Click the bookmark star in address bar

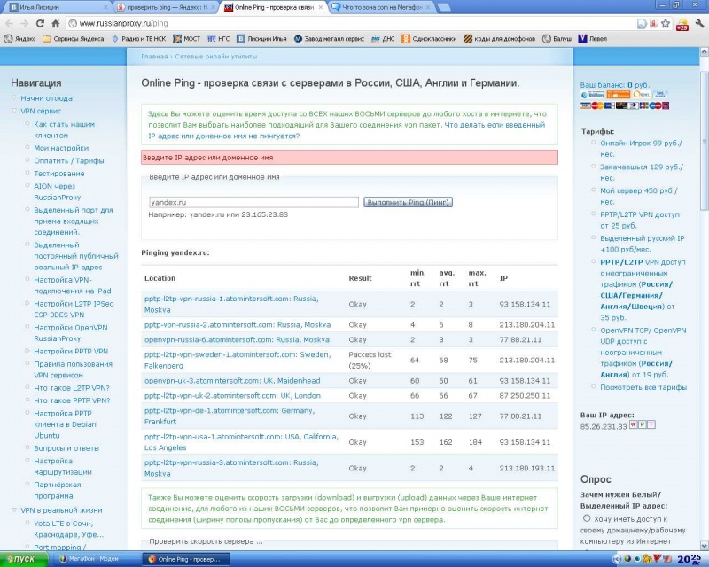coord(666,21)
